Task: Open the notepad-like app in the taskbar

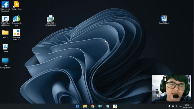Action: [x=107, y=106]
